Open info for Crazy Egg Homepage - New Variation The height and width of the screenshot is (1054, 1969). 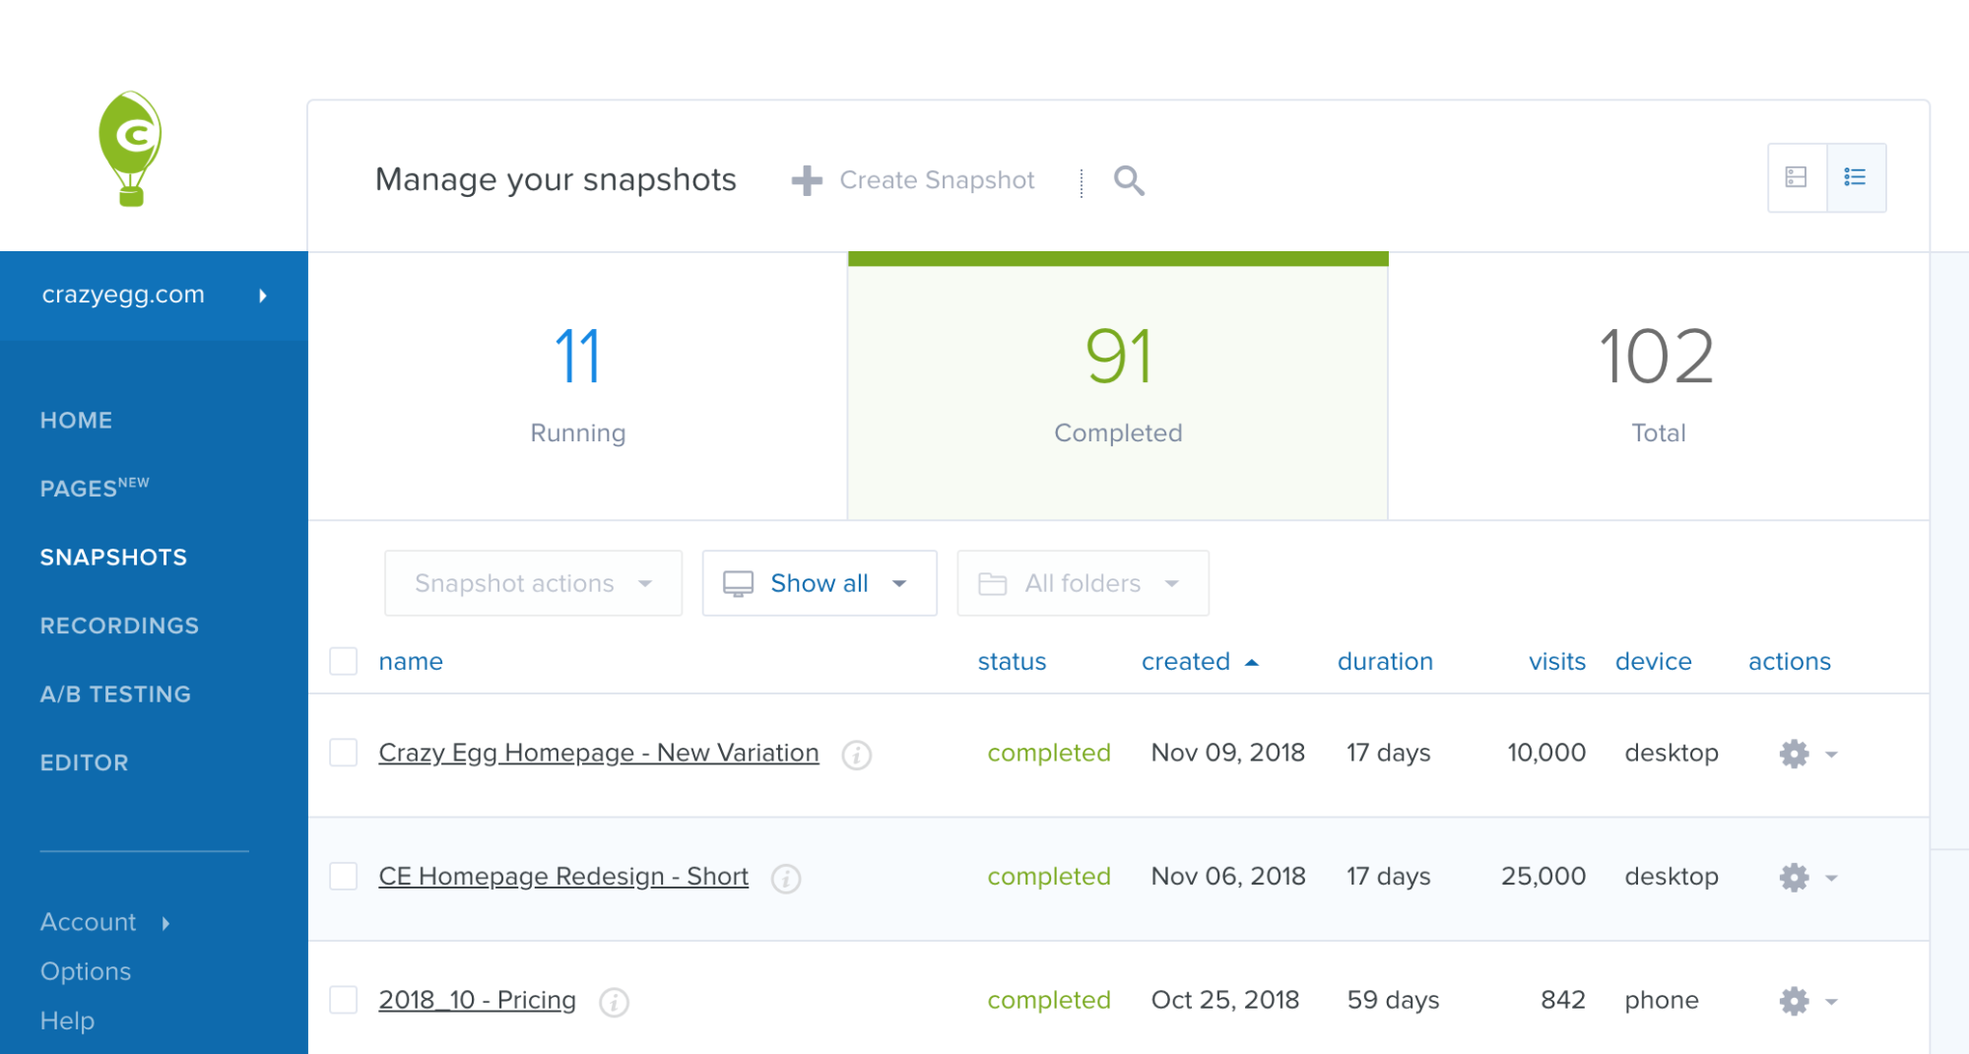(x=856, y=755)
